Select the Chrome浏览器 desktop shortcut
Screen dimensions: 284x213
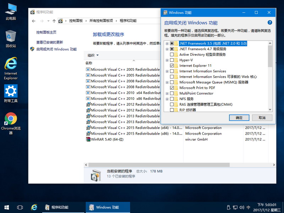11,123
